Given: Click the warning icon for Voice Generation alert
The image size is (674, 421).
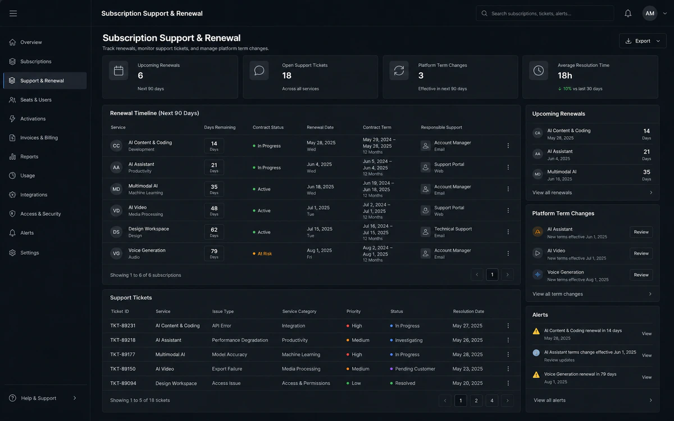Looking at the screenshot, I should point(536,374).
